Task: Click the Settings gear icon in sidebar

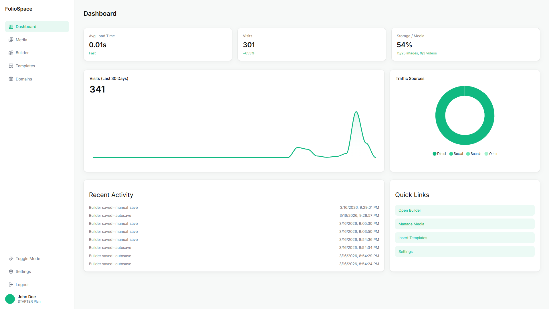Action: click(11, 271)
